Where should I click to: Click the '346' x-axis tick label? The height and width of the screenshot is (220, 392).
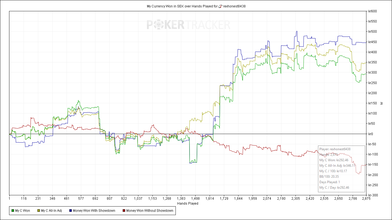(52, 198)
